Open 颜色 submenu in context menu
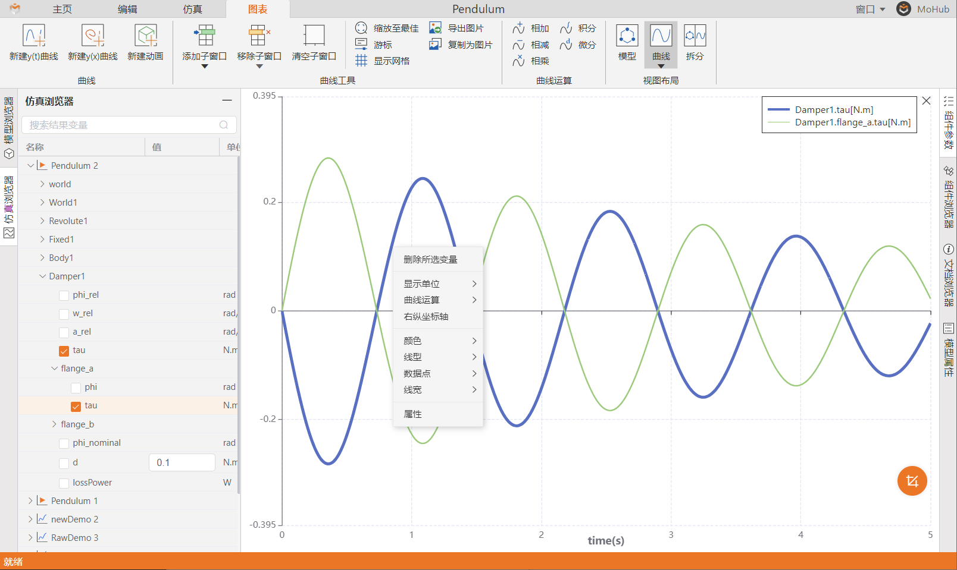957x570 pixels. [438, 341]
